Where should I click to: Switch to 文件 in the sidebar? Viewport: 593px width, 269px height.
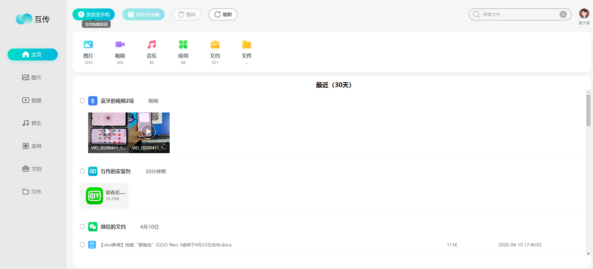[32, 192]
